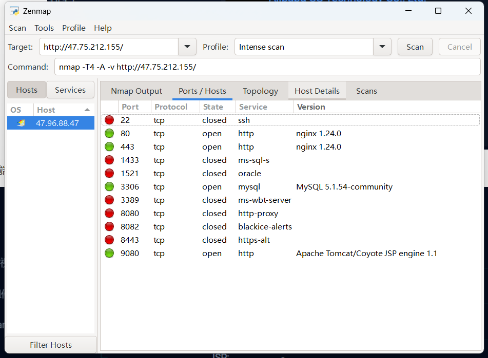Click the port number 8443 cell
The height and width of the screenshot is (358, 488).
coord(130,240)
